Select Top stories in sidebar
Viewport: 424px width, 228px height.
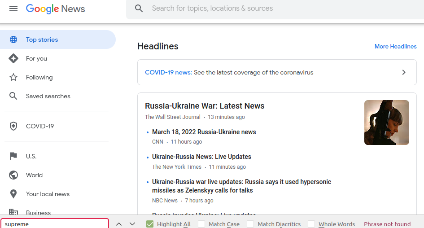[57, 39]
